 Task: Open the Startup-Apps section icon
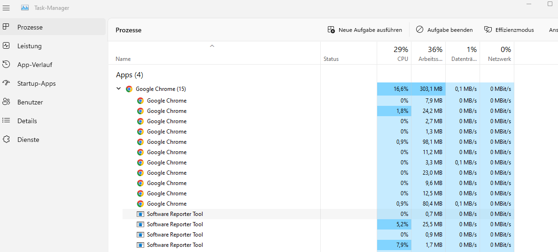point(6,83)
